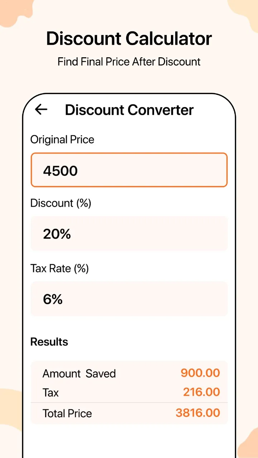Click the Discount Calculator heading

[x=129, y=39]
